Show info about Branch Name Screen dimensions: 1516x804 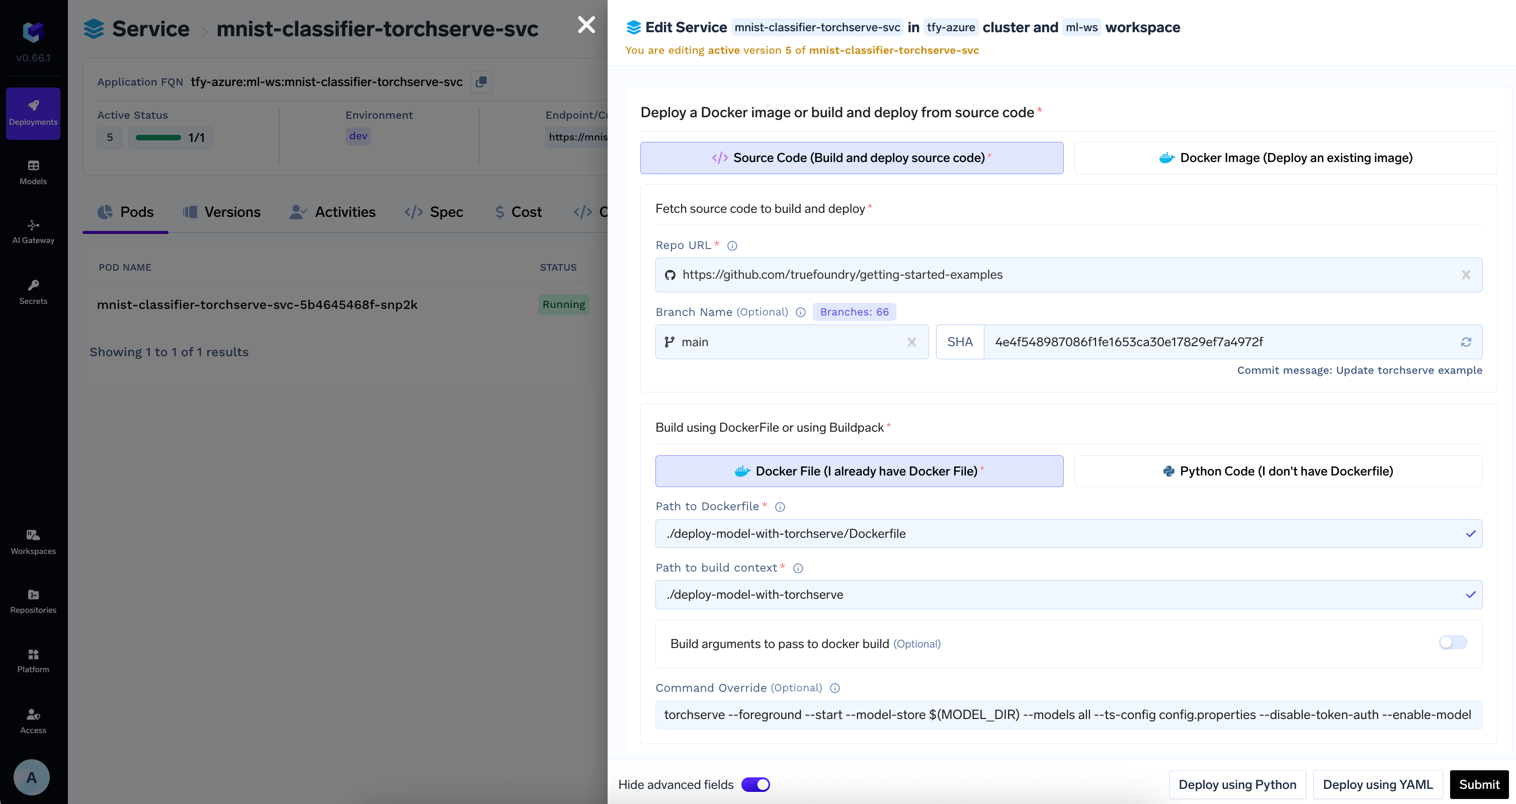pyautogui.click(x=800, y=312)
